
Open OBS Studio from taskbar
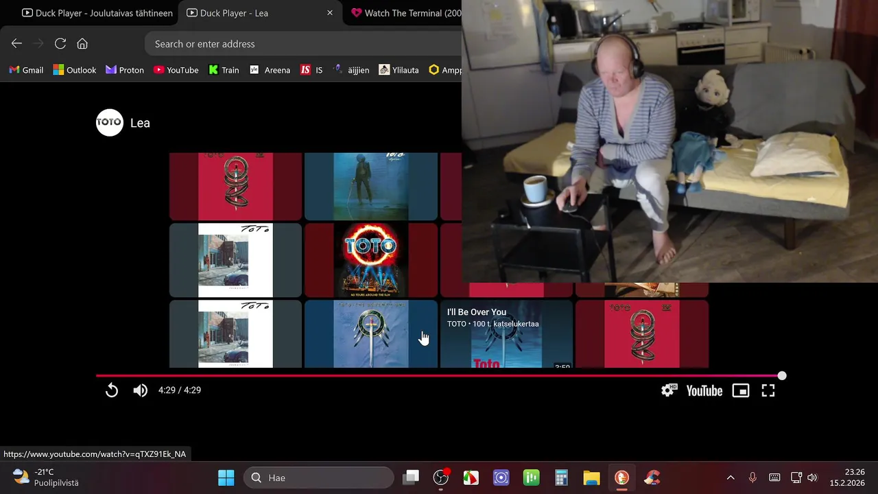pos(441,478)
